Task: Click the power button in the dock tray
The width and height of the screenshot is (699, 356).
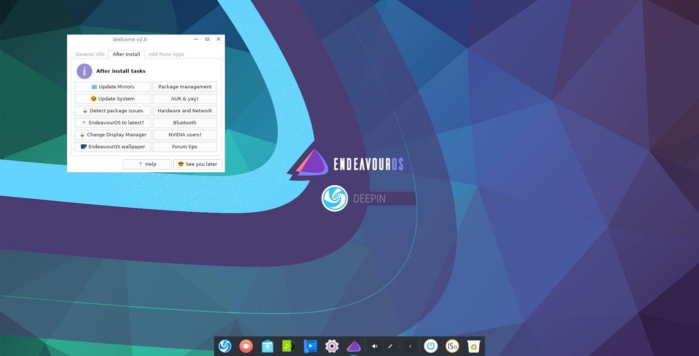Action: tap(430, 346)
